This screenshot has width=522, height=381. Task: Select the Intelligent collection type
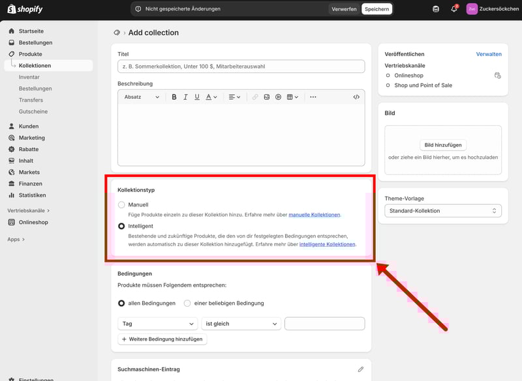(121, 226)
